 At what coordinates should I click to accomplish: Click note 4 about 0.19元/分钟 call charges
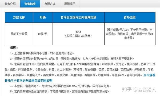[x=61, y=86]
